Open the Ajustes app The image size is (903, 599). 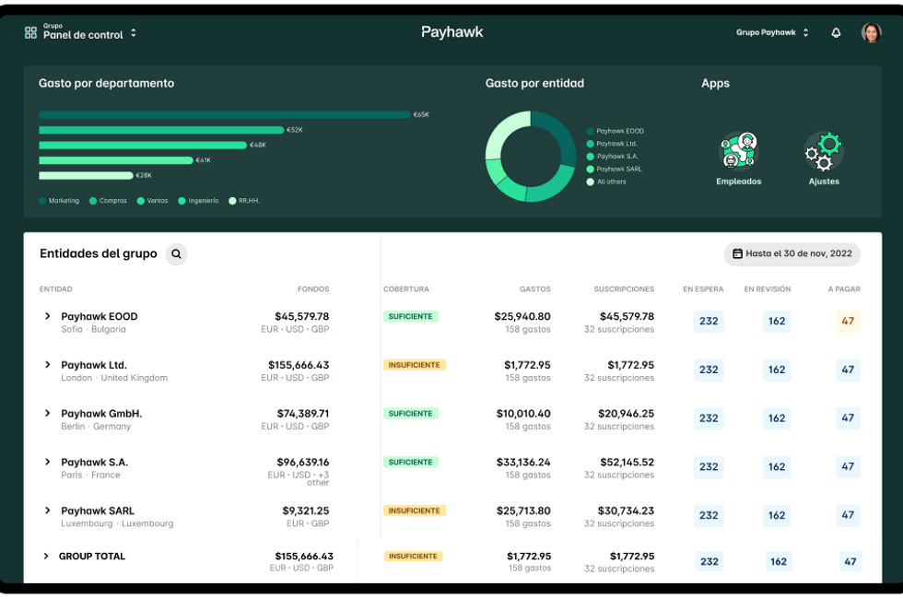click(824, 159)
